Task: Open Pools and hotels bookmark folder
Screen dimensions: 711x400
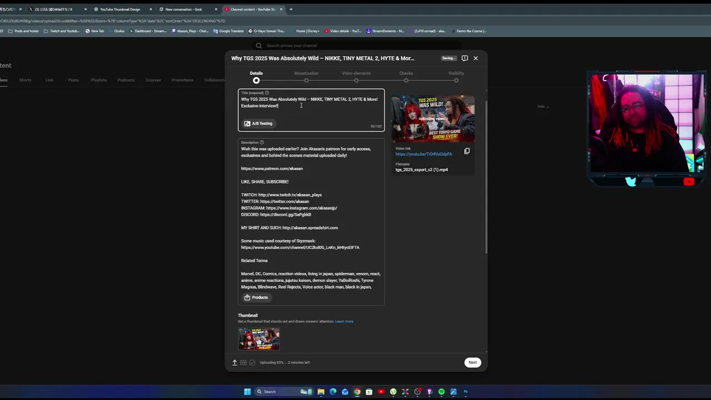Action: 23,31
